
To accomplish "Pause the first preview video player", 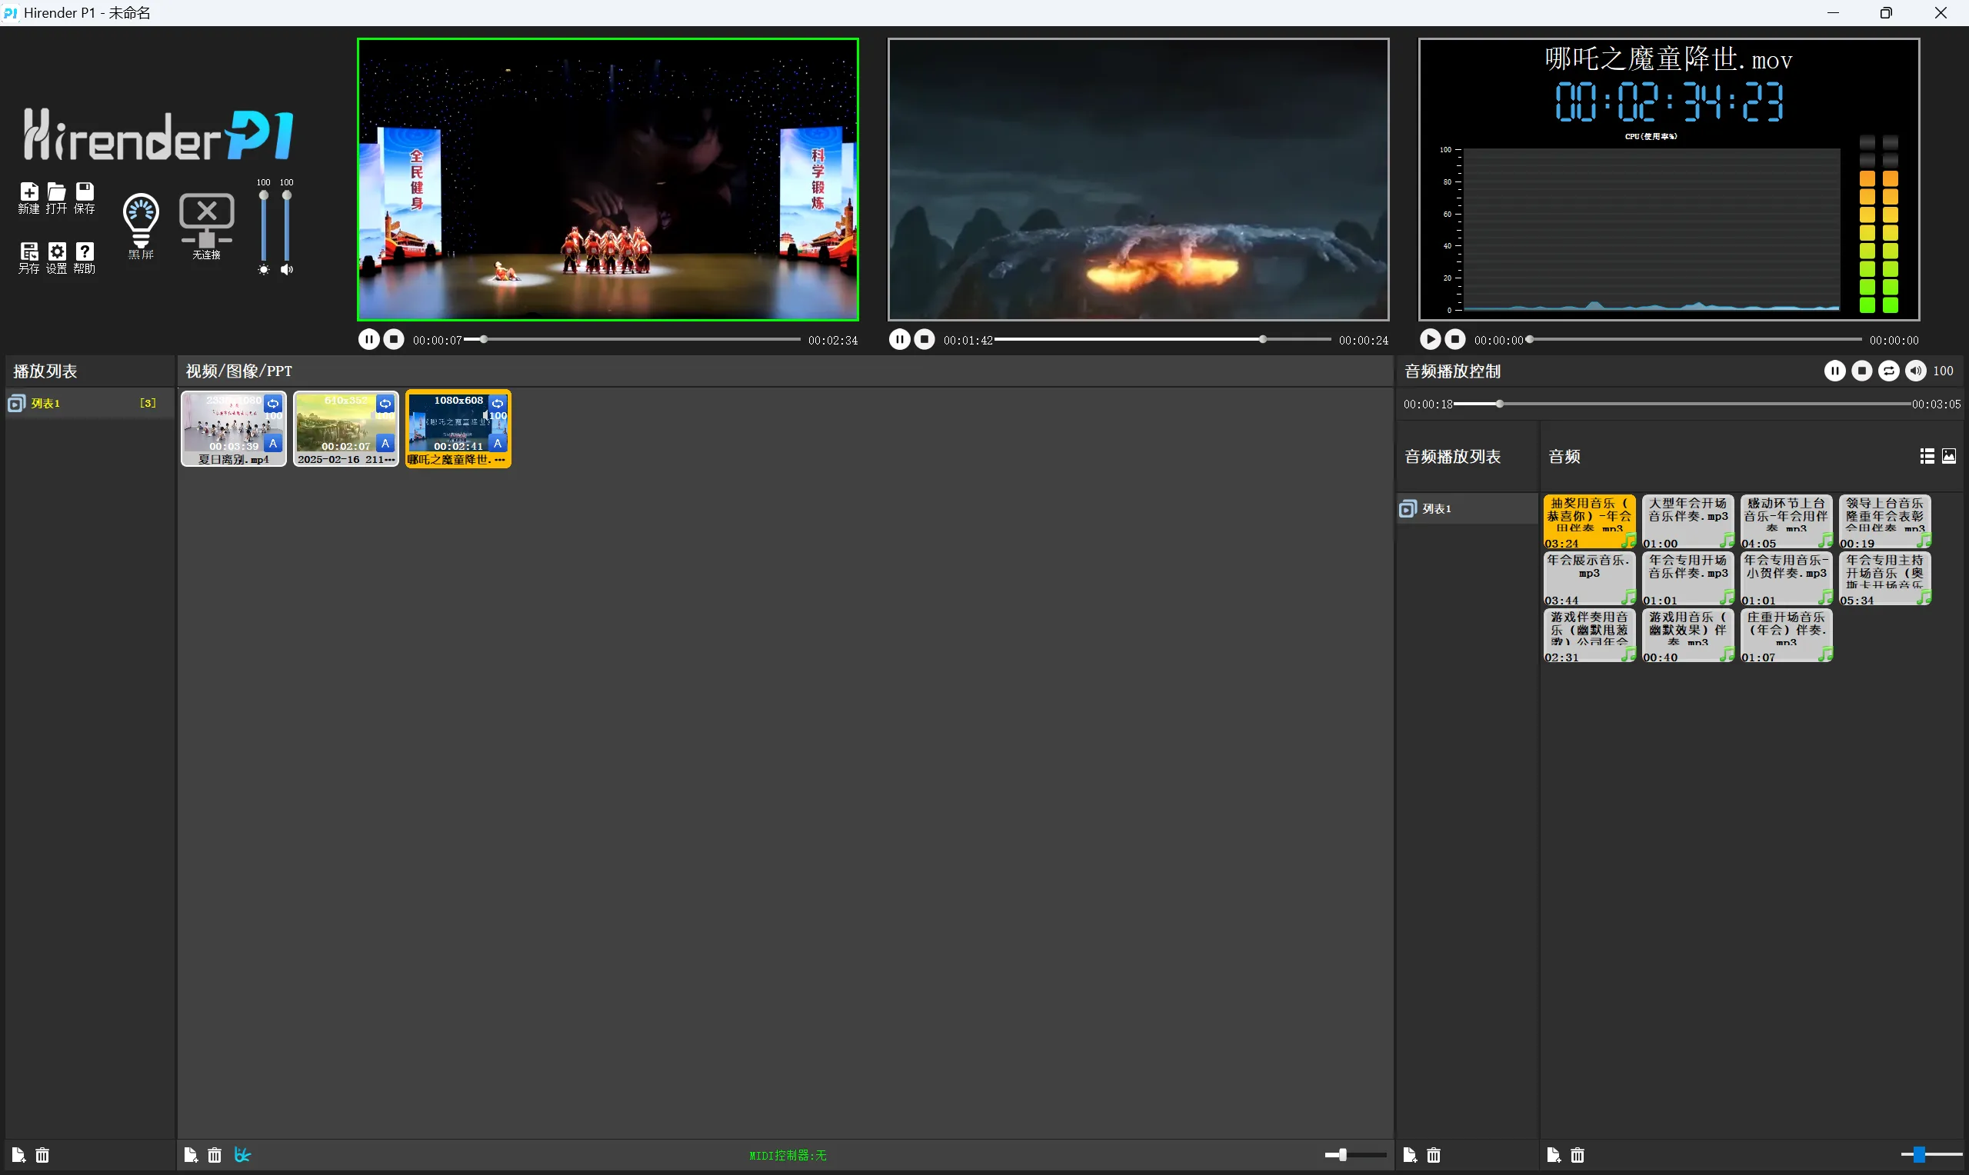I will pos(368,340).
